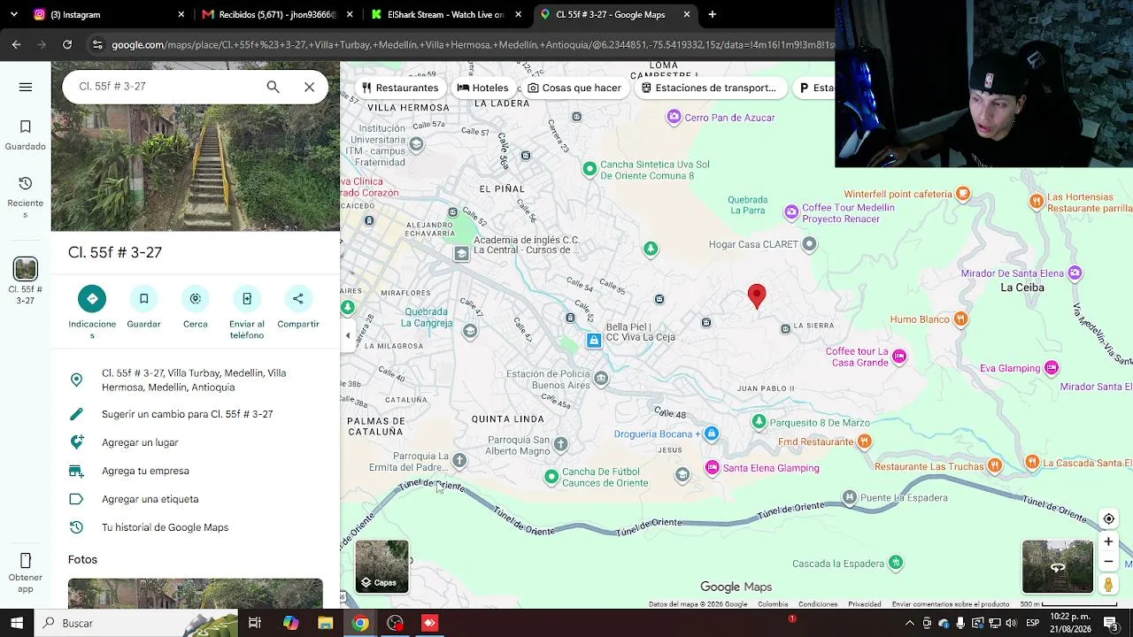
Task: Click Agrega tu empresa
Action: tap(196, 471)
